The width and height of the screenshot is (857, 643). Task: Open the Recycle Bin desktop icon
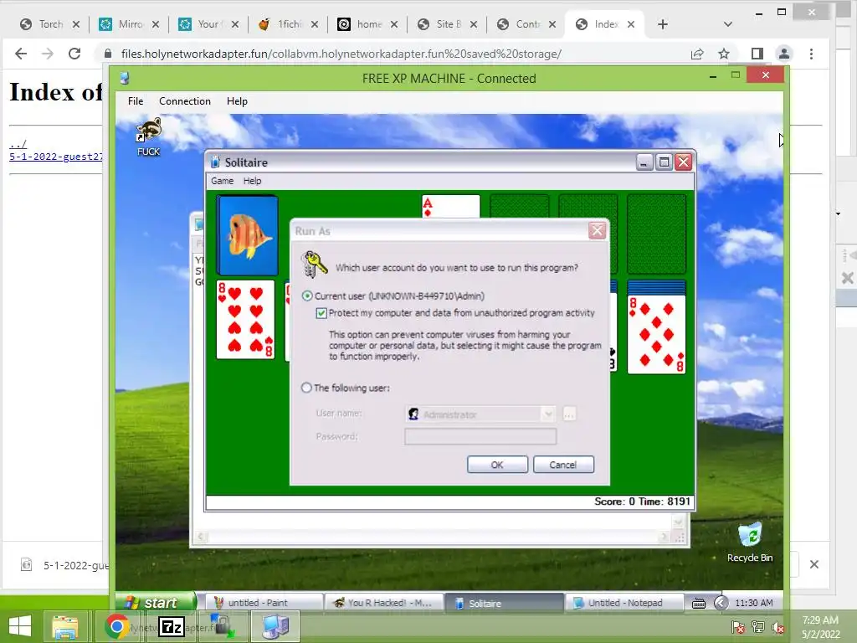(750, 542)
